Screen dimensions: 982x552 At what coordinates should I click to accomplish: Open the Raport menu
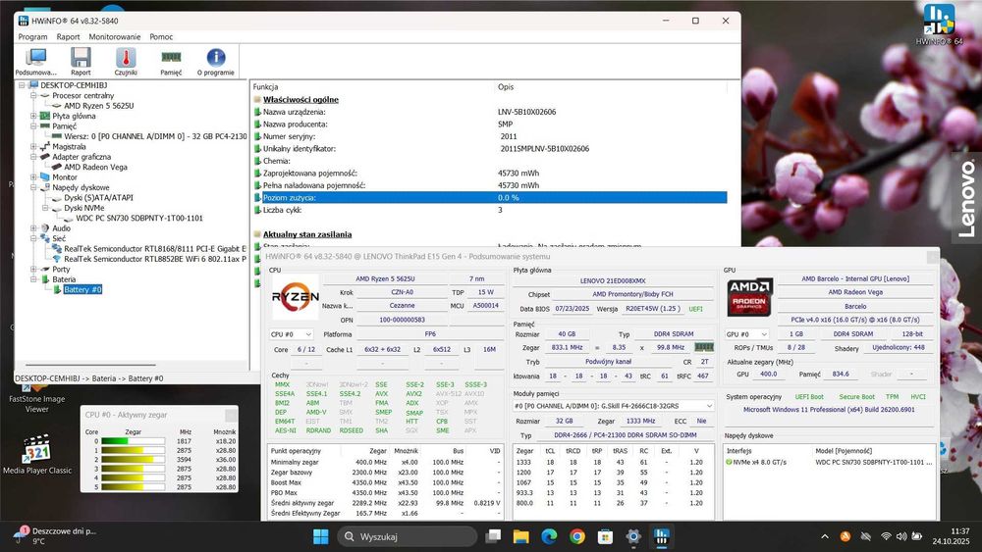pos(68,37)
